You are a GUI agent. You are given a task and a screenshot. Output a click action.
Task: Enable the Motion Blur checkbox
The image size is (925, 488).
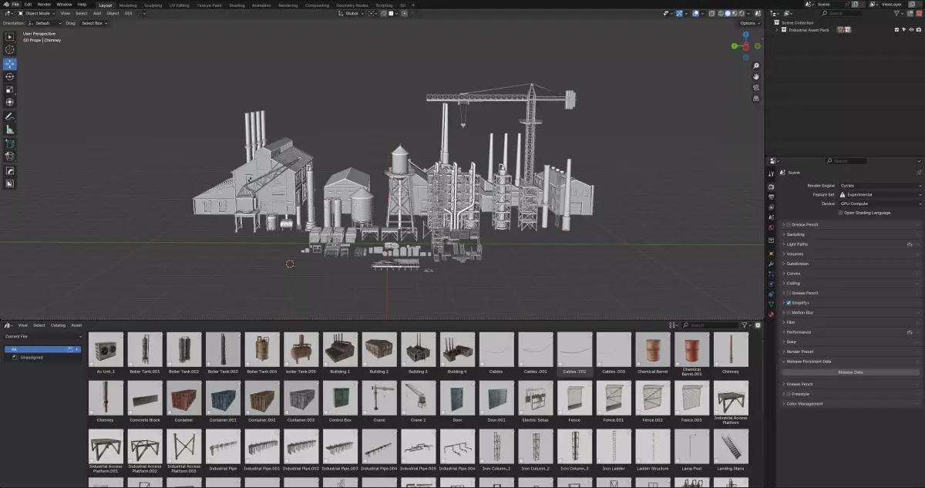pyautogui.click(x=789, y=312)
